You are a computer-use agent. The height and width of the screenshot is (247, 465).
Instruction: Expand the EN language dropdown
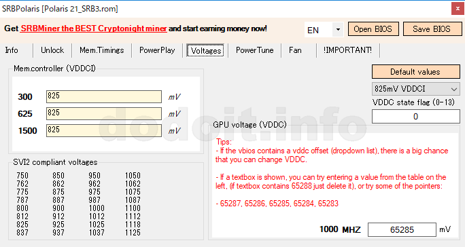click(x=337, y=30)
